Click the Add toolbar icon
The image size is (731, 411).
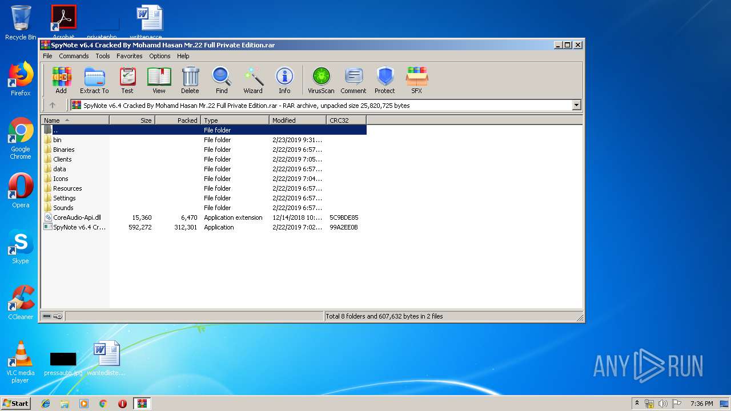[61, 80]
